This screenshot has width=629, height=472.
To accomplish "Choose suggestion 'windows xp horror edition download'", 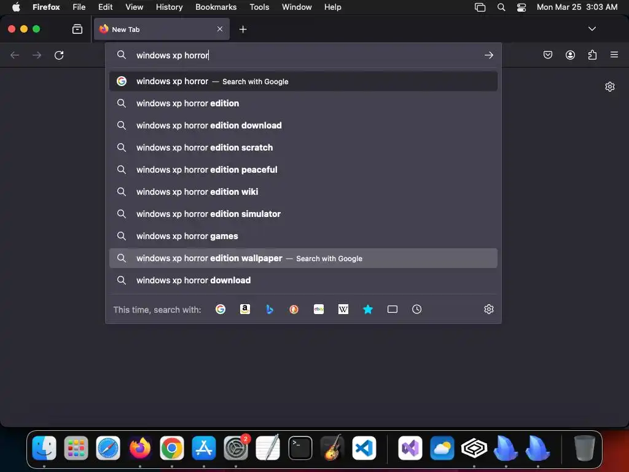I will click(x=303, y=125).
